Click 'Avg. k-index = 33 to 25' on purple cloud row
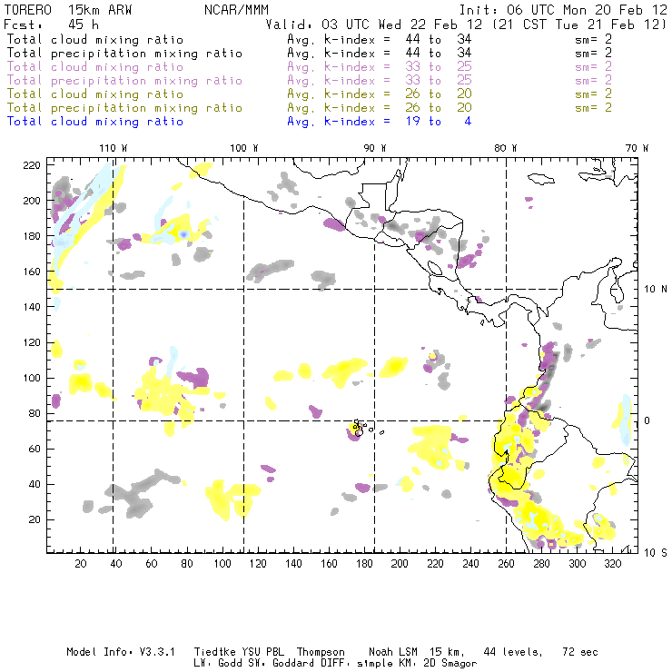The width and height of the screenshot is (672, 672). [380, 67]
